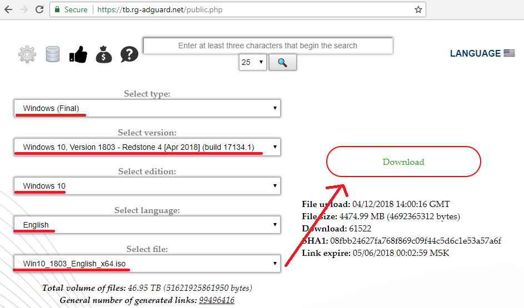Screen dimensions: 524x308
Task: Open the settings gear icon
Action: pos(27,54)
